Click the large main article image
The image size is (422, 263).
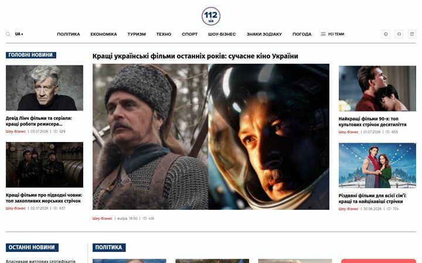(211, 137)
